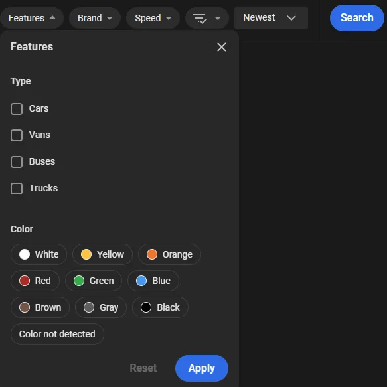This screenshot has width=387, height=387.
Task: Open the Speed filter dropdown
Action: pyautogui.click(x=153, y=18)
